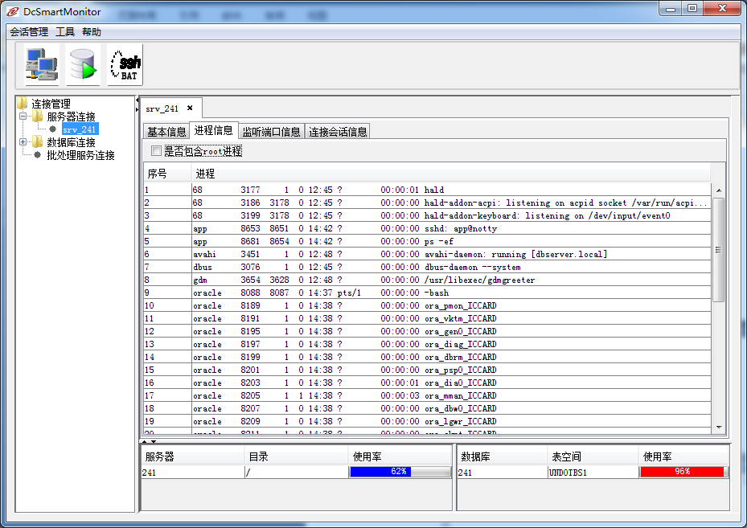Viewport: 747px width, 528px height.
Task: Select the ora_dbw0_ICCARD process row
Action: coord(427,408)
